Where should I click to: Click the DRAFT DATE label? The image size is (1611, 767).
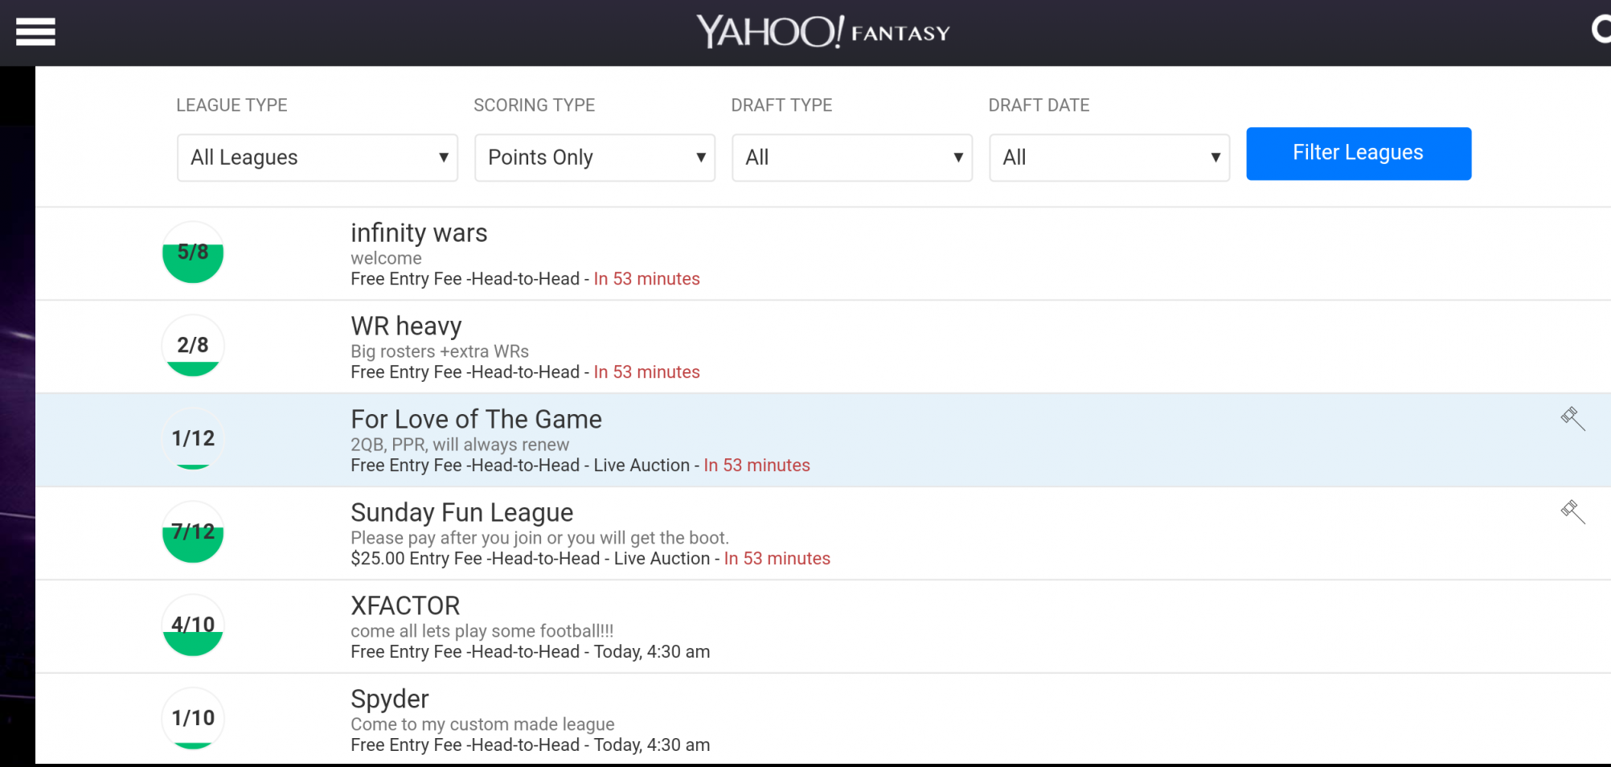pos(1039,105)
